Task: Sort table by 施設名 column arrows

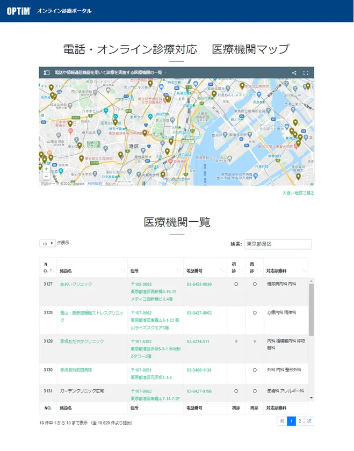Action: [x=122, y=271]
